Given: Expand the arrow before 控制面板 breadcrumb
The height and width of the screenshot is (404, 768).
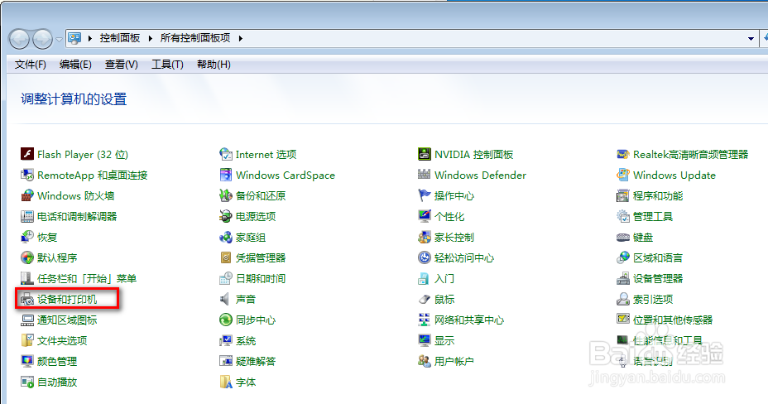Looking at the screenshot, I should pos(90,38).
